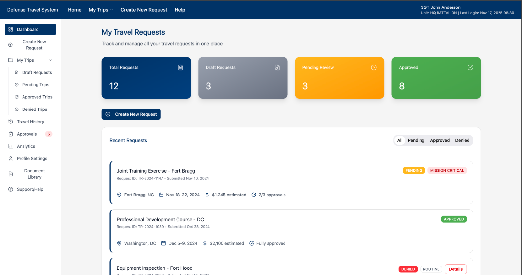
Task: Open Create New Request in top navigation
Action: coord(144,10)
